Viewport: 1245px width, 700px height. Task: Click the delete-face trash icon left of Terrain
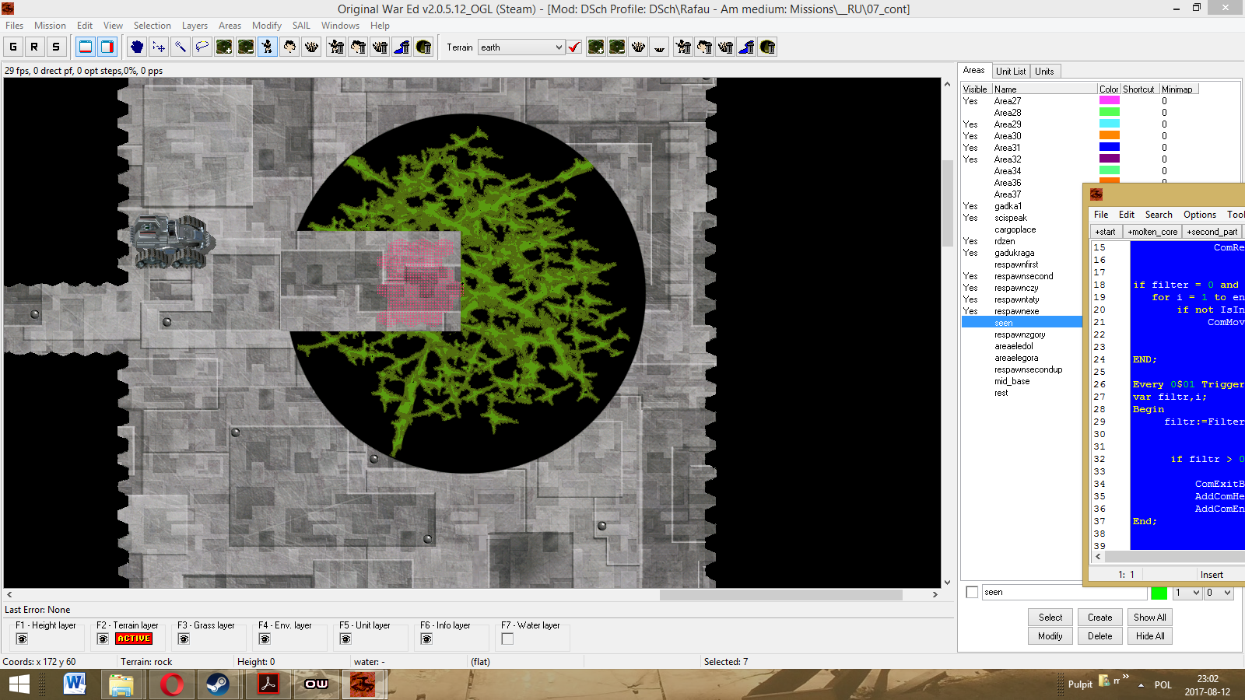click(x=358, y=47)
